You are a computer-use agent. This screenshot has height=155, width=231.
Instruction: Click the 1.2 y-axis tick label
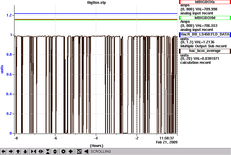pos(9,15)
